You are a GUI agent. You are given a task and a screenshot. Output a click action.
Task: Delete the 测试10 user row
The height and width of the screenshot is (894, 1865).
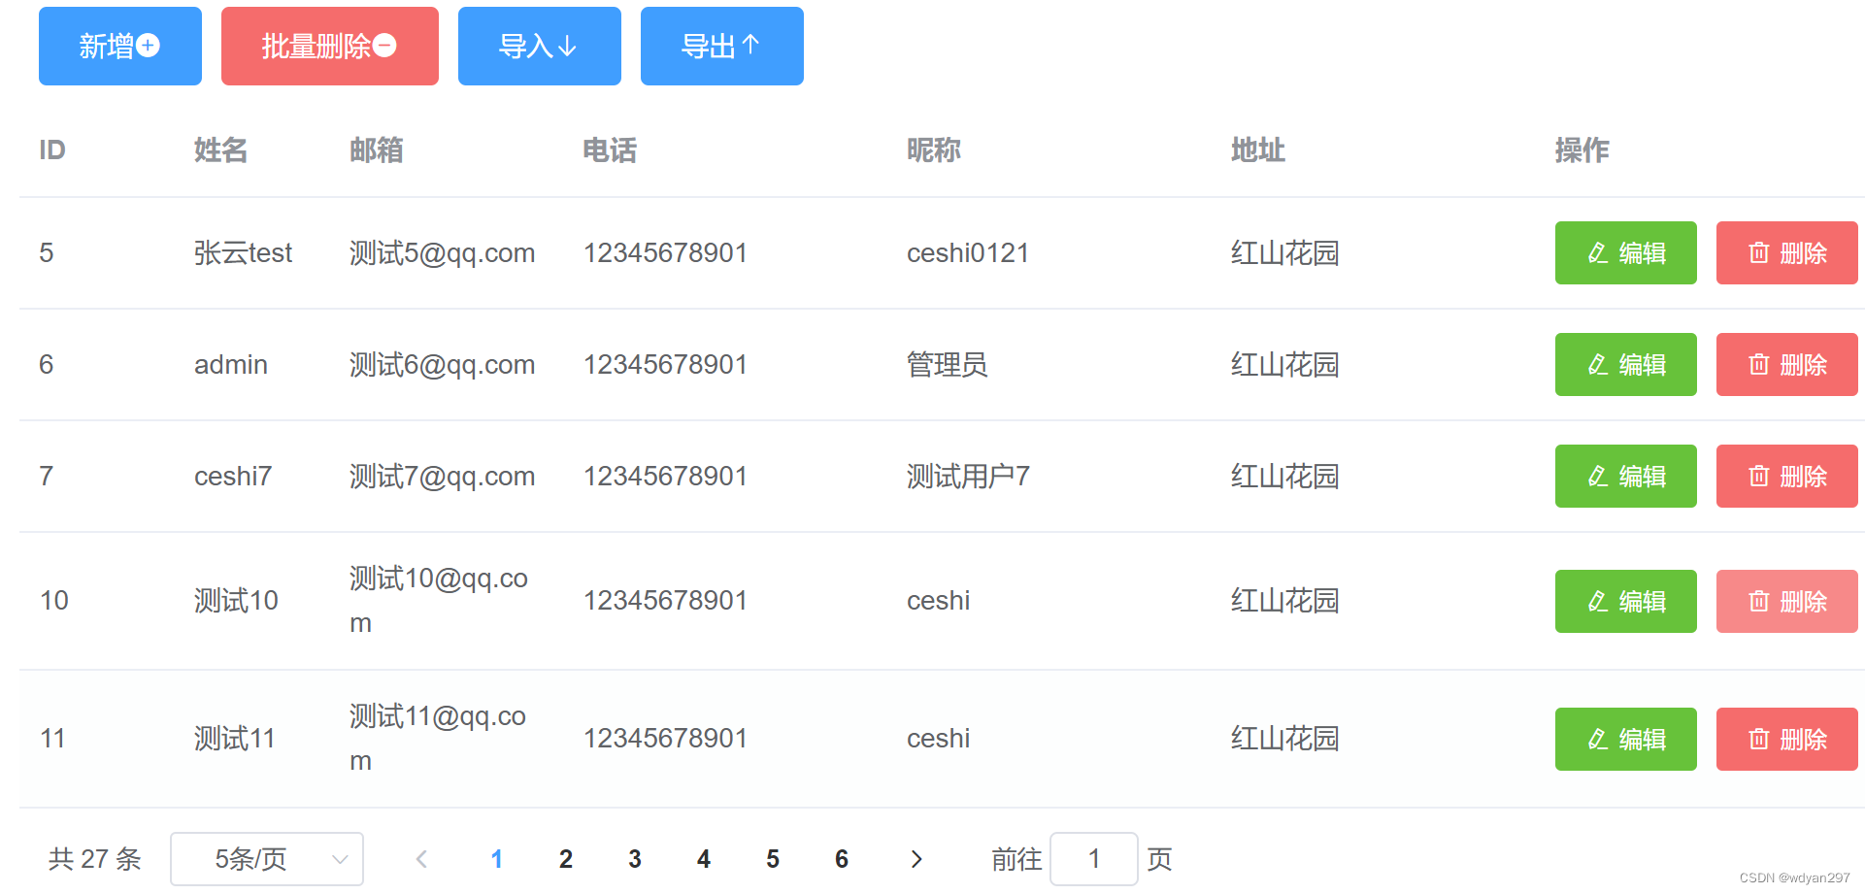point(1787,601)
